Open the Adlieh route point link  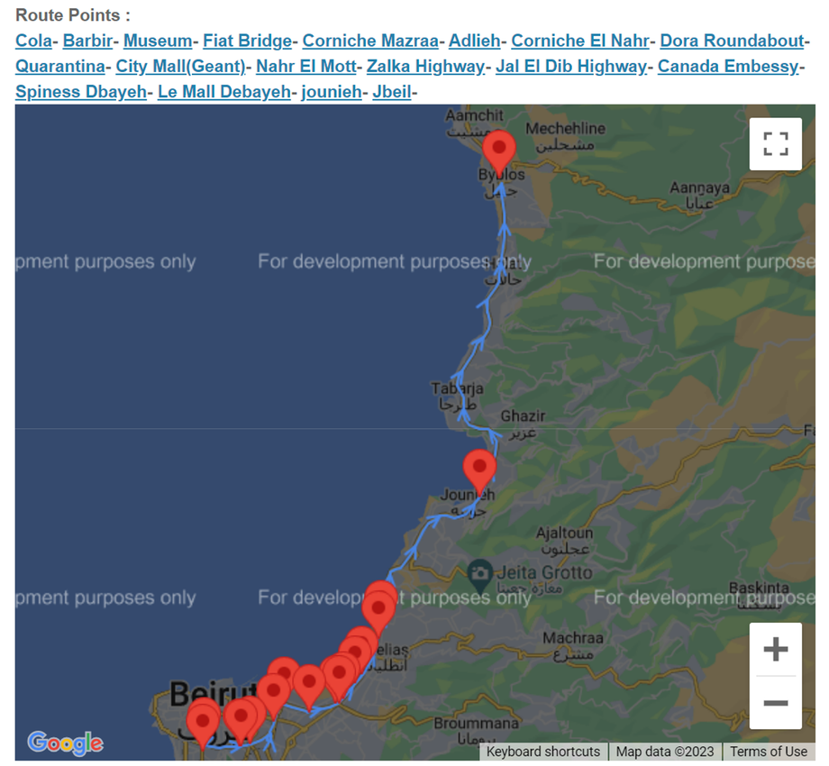pyautogui.click(x=474, y=41)
